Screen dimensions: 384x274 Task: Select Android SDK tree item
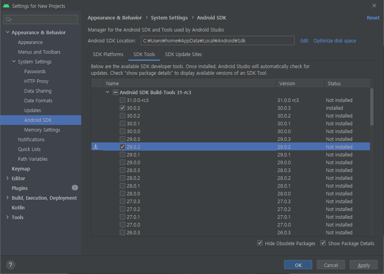coord(41,120)
